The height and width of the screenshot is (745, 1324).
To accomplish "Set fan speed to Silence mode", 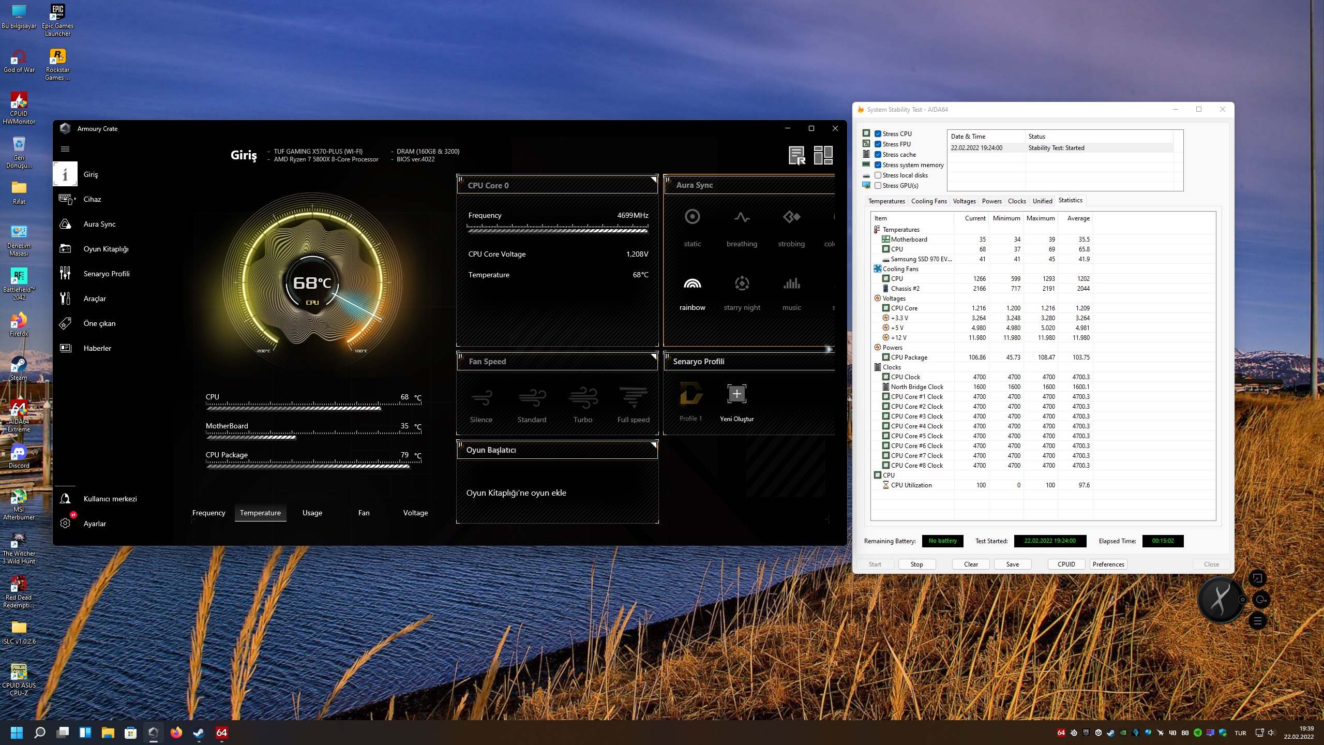I will coord(481,405).
